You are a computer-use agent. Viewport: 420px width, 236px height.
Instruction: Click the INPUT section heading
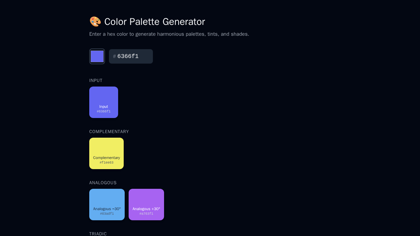(x=96, y=80)
